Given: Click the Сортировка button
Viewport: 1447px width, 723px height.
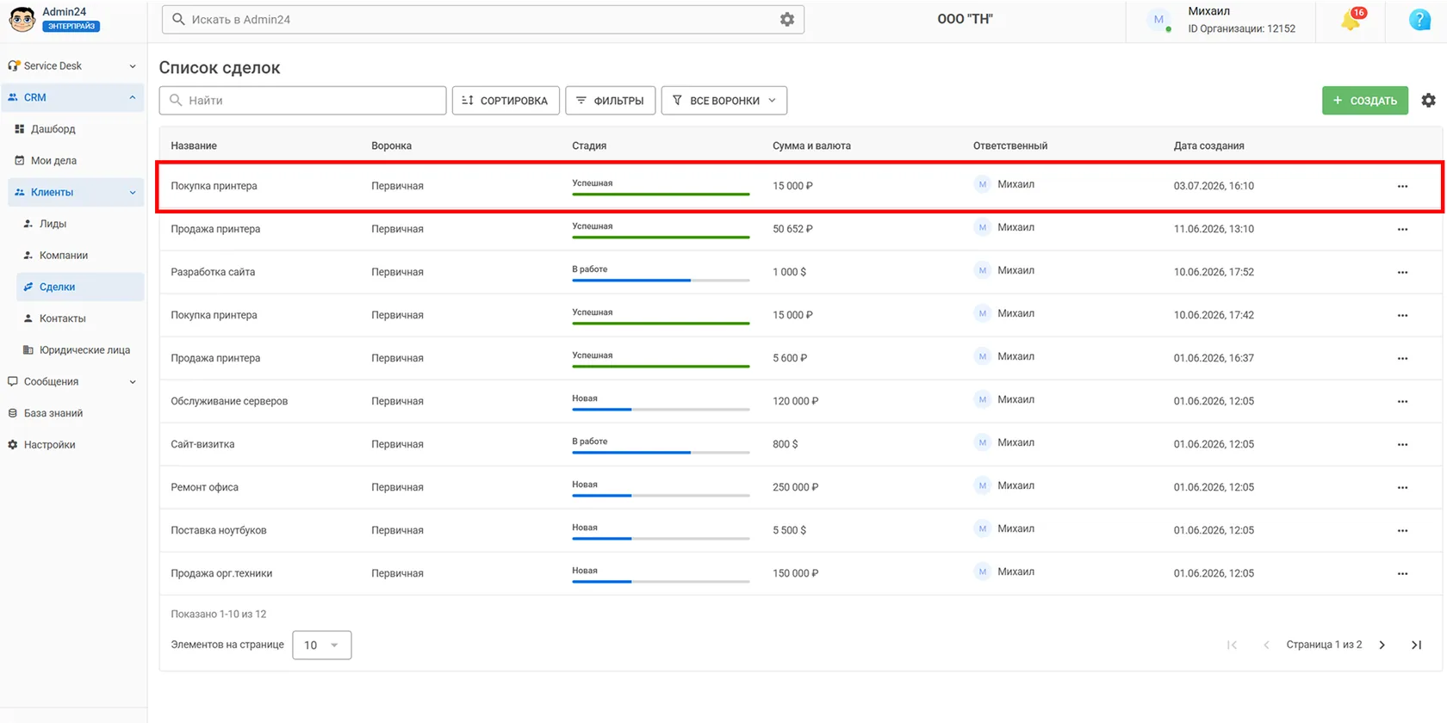Looking at the screenshot, I should [506, 101].
